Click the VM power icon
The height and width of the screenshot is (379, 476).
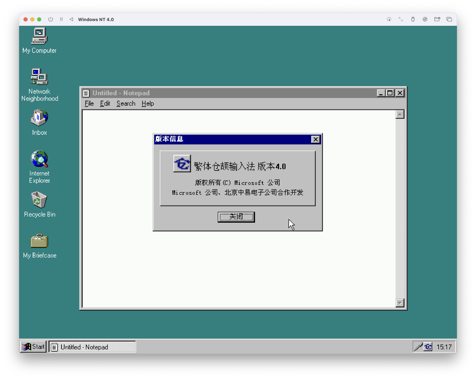(51, 19)
